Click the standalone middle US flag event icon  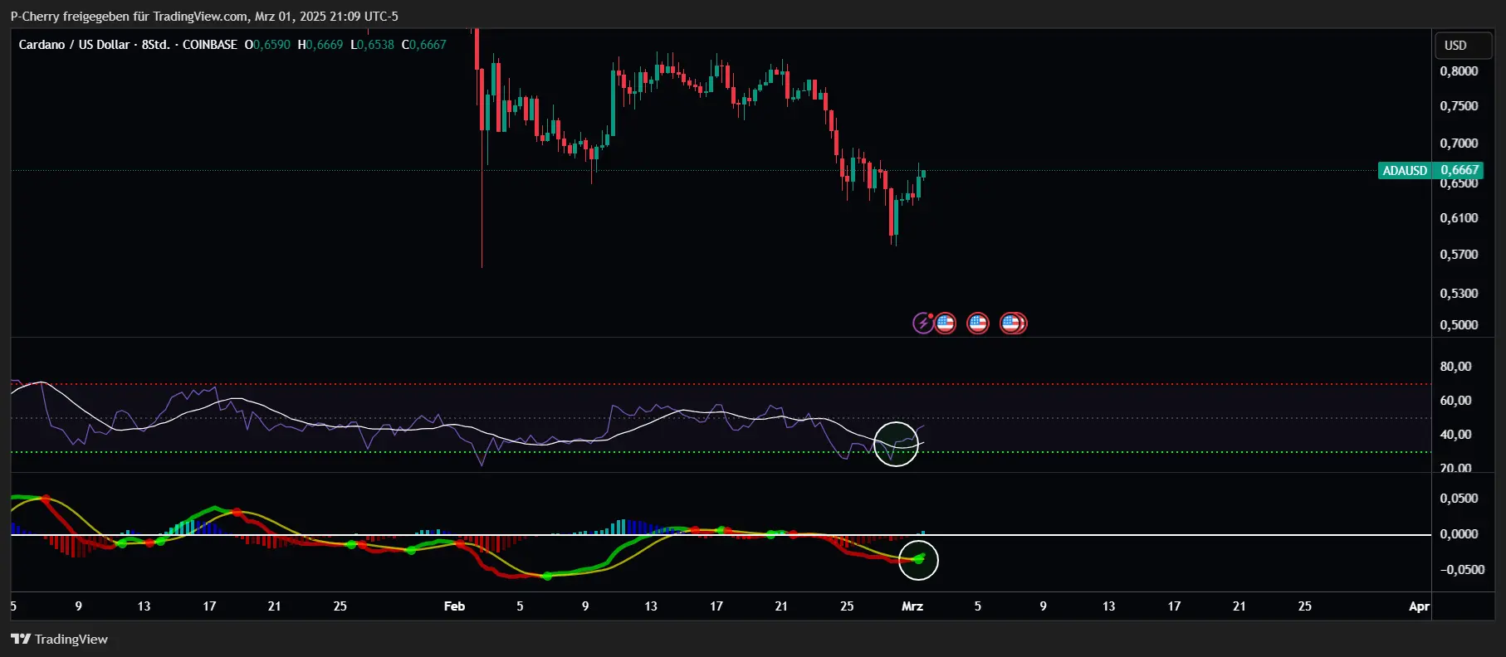[x=978, y=323]
